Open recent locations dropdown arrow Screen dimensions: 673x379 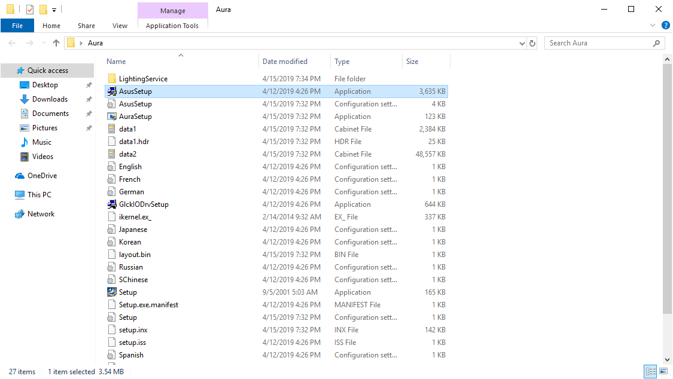(x=44, y=43)
